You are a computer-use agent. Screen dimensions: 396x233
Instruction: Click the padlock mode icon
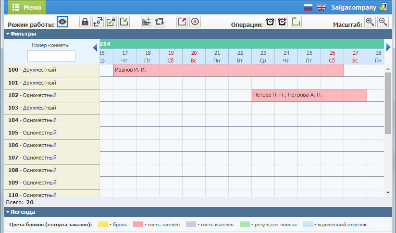tap(85, 22)
